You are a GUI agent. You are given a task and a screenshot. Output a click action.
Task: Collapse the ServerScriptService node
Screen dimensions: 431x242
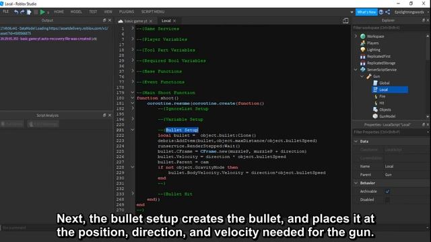coord(356,70)
